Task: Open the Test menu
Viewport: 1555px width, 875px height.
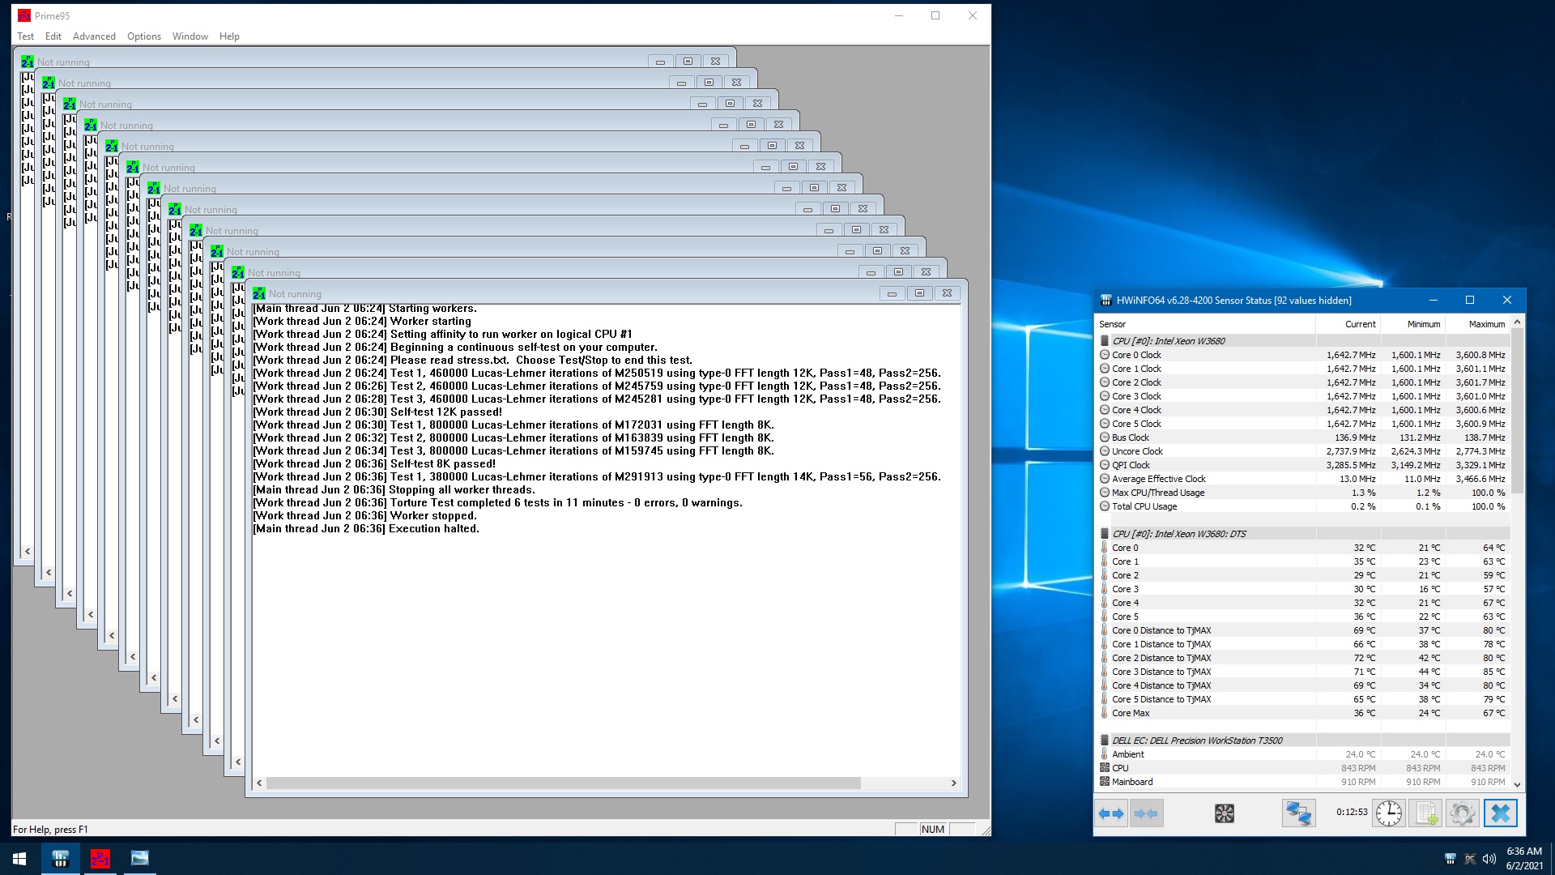Action: pos(26,36)
